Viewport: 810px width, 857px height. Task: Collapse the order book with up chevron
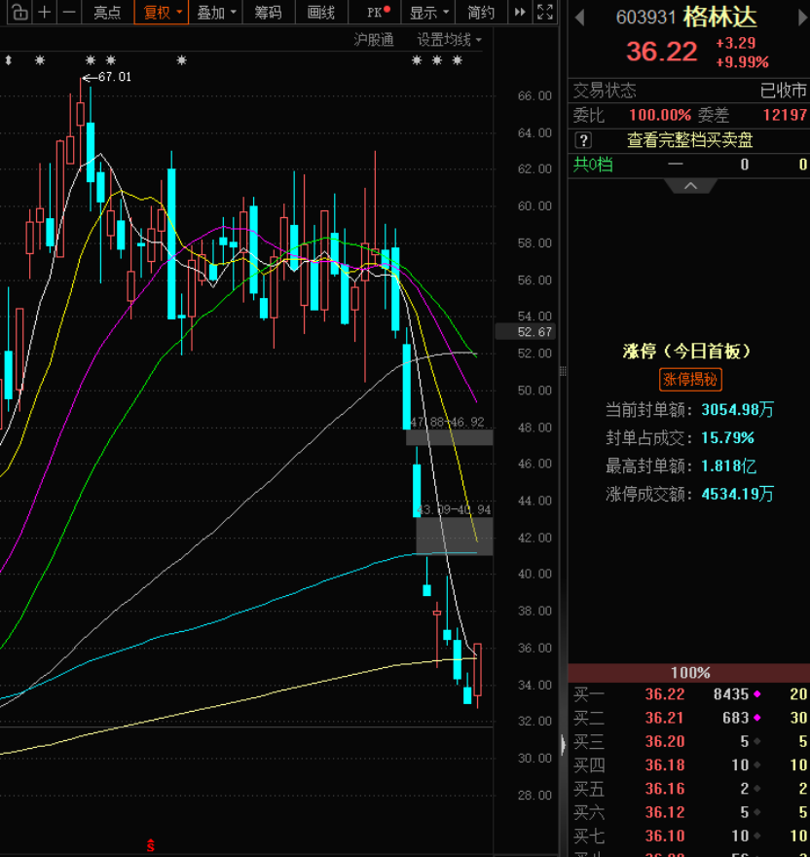click(x=690, y=186)
